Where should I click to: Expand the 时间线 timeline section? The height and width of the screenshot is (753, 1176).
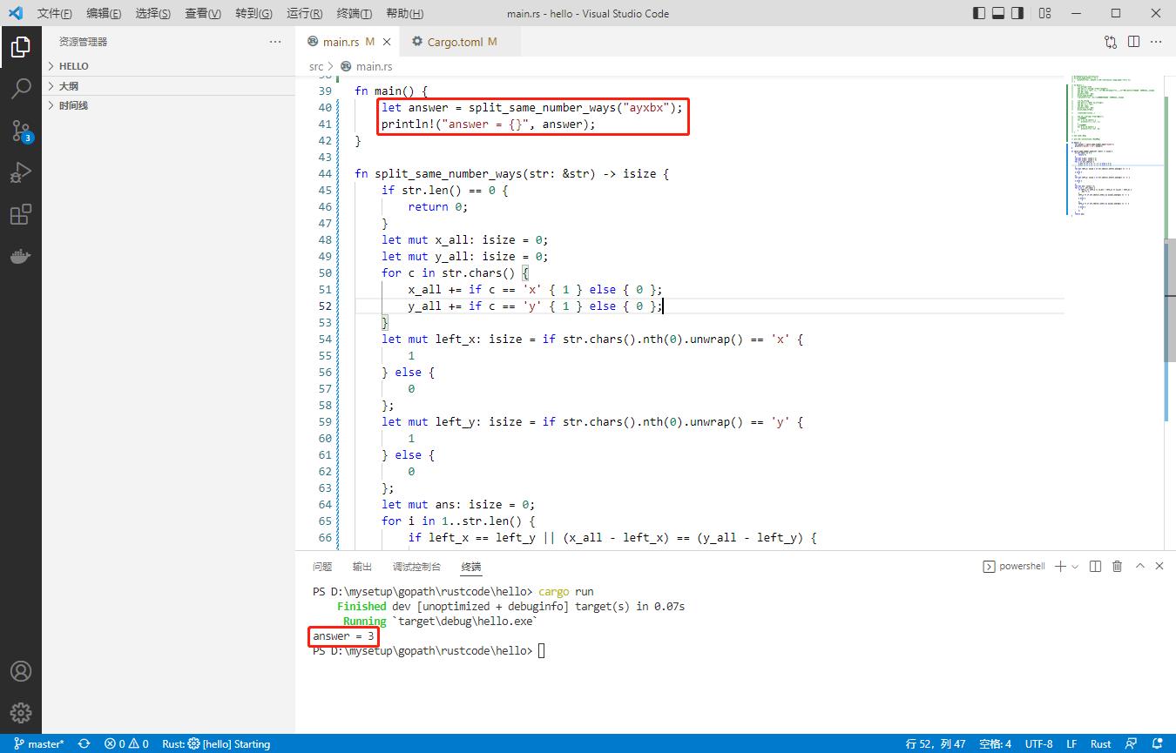click(x=169, y=105)
